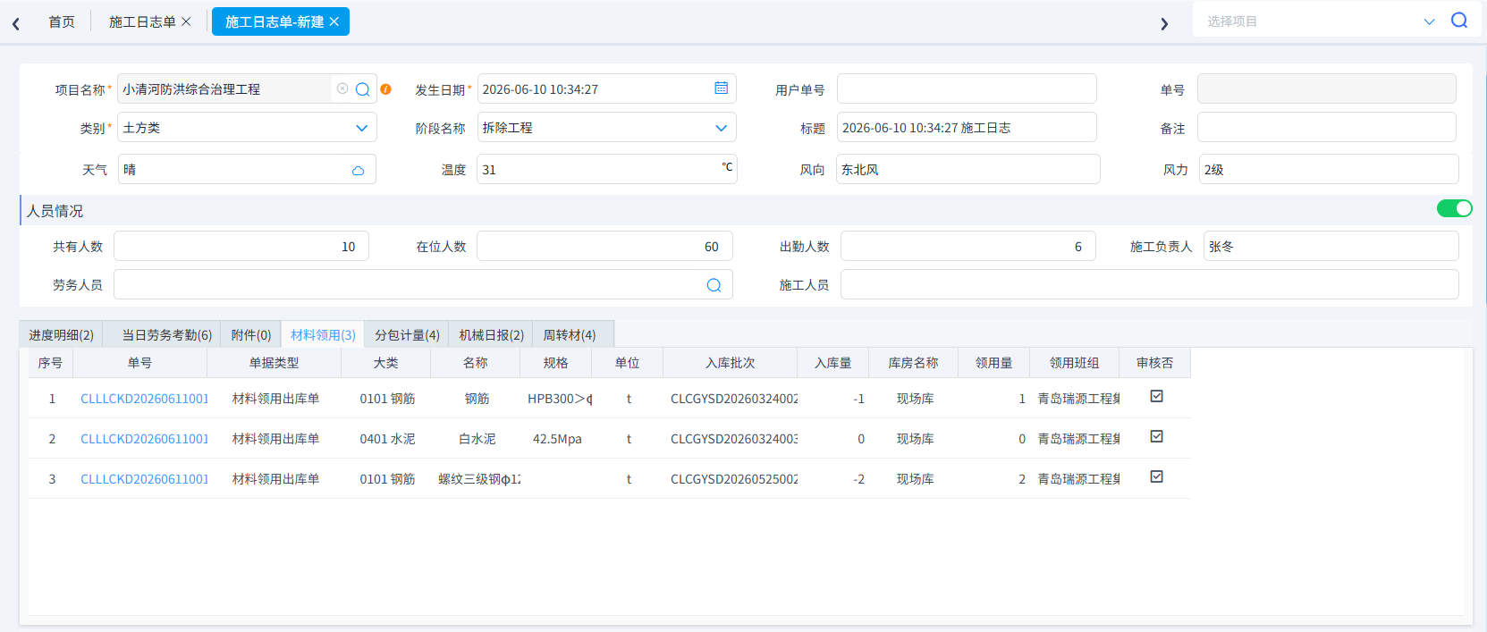This screenshot has height=632, width=1487.
Task: Click the search icon in 劳务人员 field
Action: point(714,285)
